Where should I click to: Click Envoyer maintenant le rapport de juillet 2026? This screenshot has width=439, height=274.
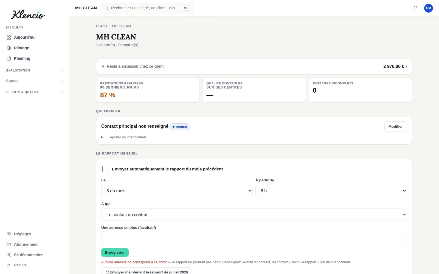tap(147, 271)
